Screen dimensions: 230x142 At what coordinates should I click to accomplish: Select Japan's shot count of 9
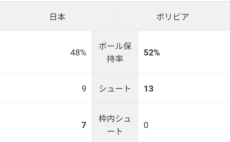(x=84, y=89)
